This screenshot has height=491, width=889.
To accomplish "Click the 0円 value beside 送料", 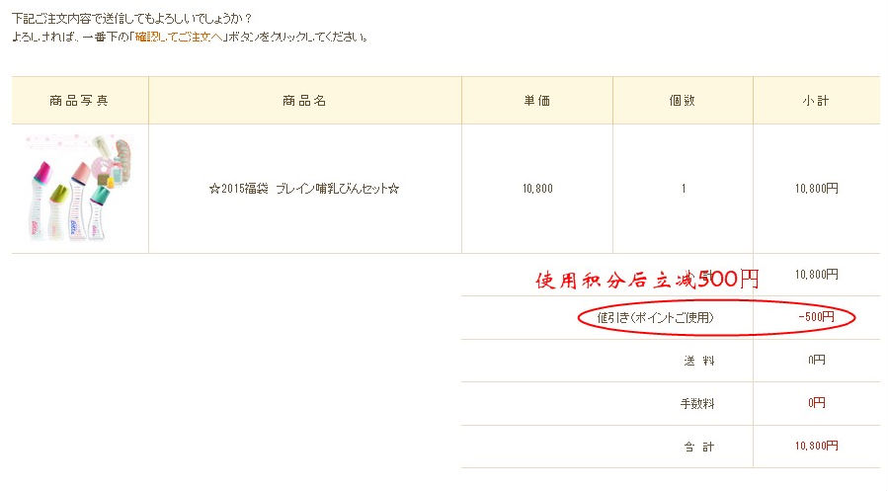I will pos(816,361).
